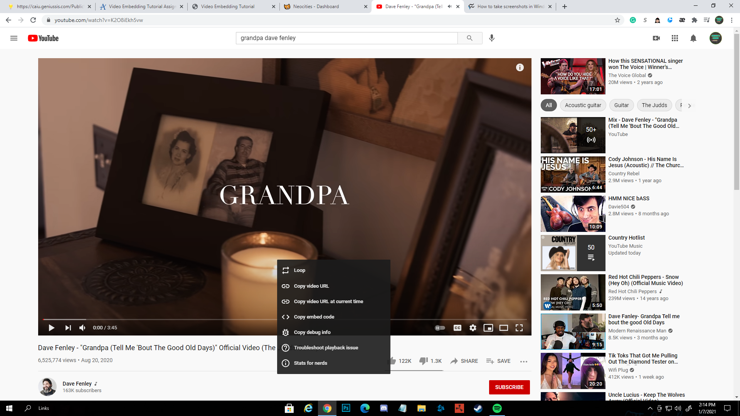Screen dimensions: 740x416
Task: Open Cody Johnson His Name Is Jesus thumbnail
Action: click(573, 174)
